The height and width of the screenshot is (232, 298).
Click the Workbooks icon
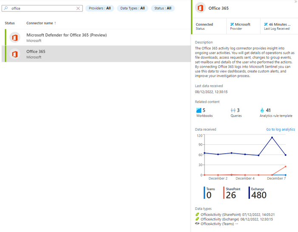(x=199, y=110)
